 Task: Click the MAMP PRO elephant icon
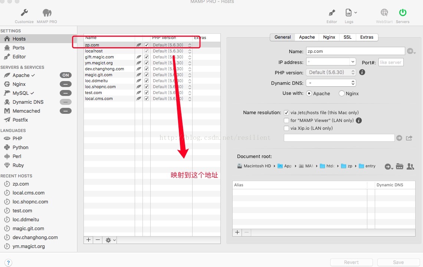[x=47, y=13]
